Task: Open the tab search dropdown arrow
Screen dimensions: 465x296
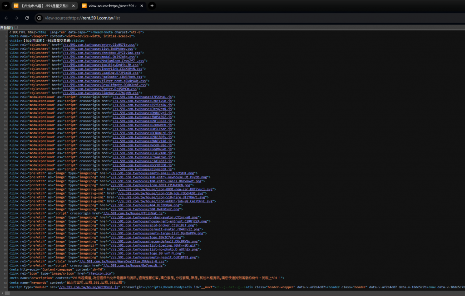Action: click(x=5, y=5)
